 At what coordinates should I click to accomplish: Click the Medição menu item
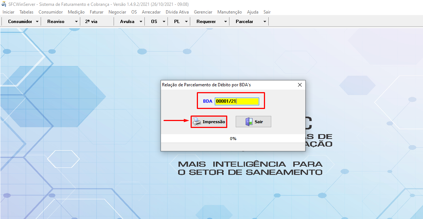click(76, 12)
